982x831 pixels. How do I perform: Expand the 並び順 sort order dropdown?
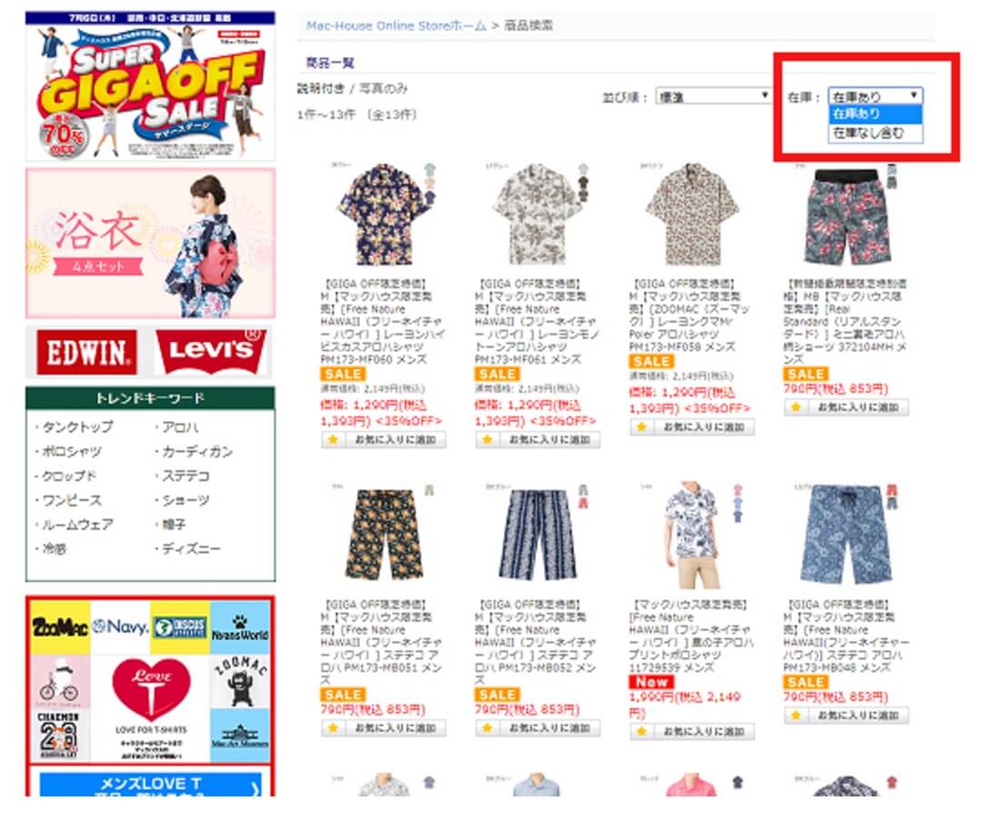coord(714,95)
